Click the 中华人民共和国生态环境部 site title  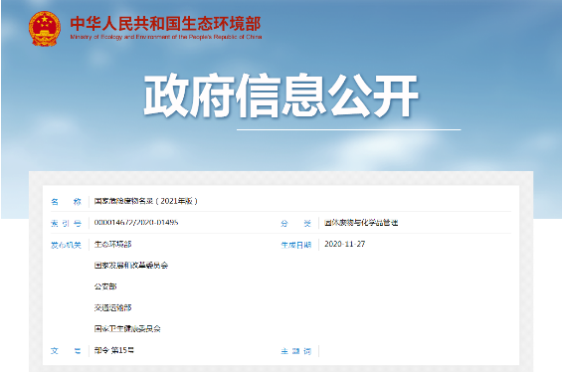(x=165, y=24)
